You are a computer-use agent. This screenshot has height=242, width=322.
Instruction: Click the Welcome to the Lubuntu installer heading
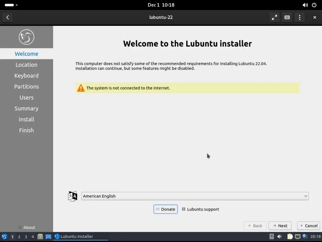tap(187, 43)
